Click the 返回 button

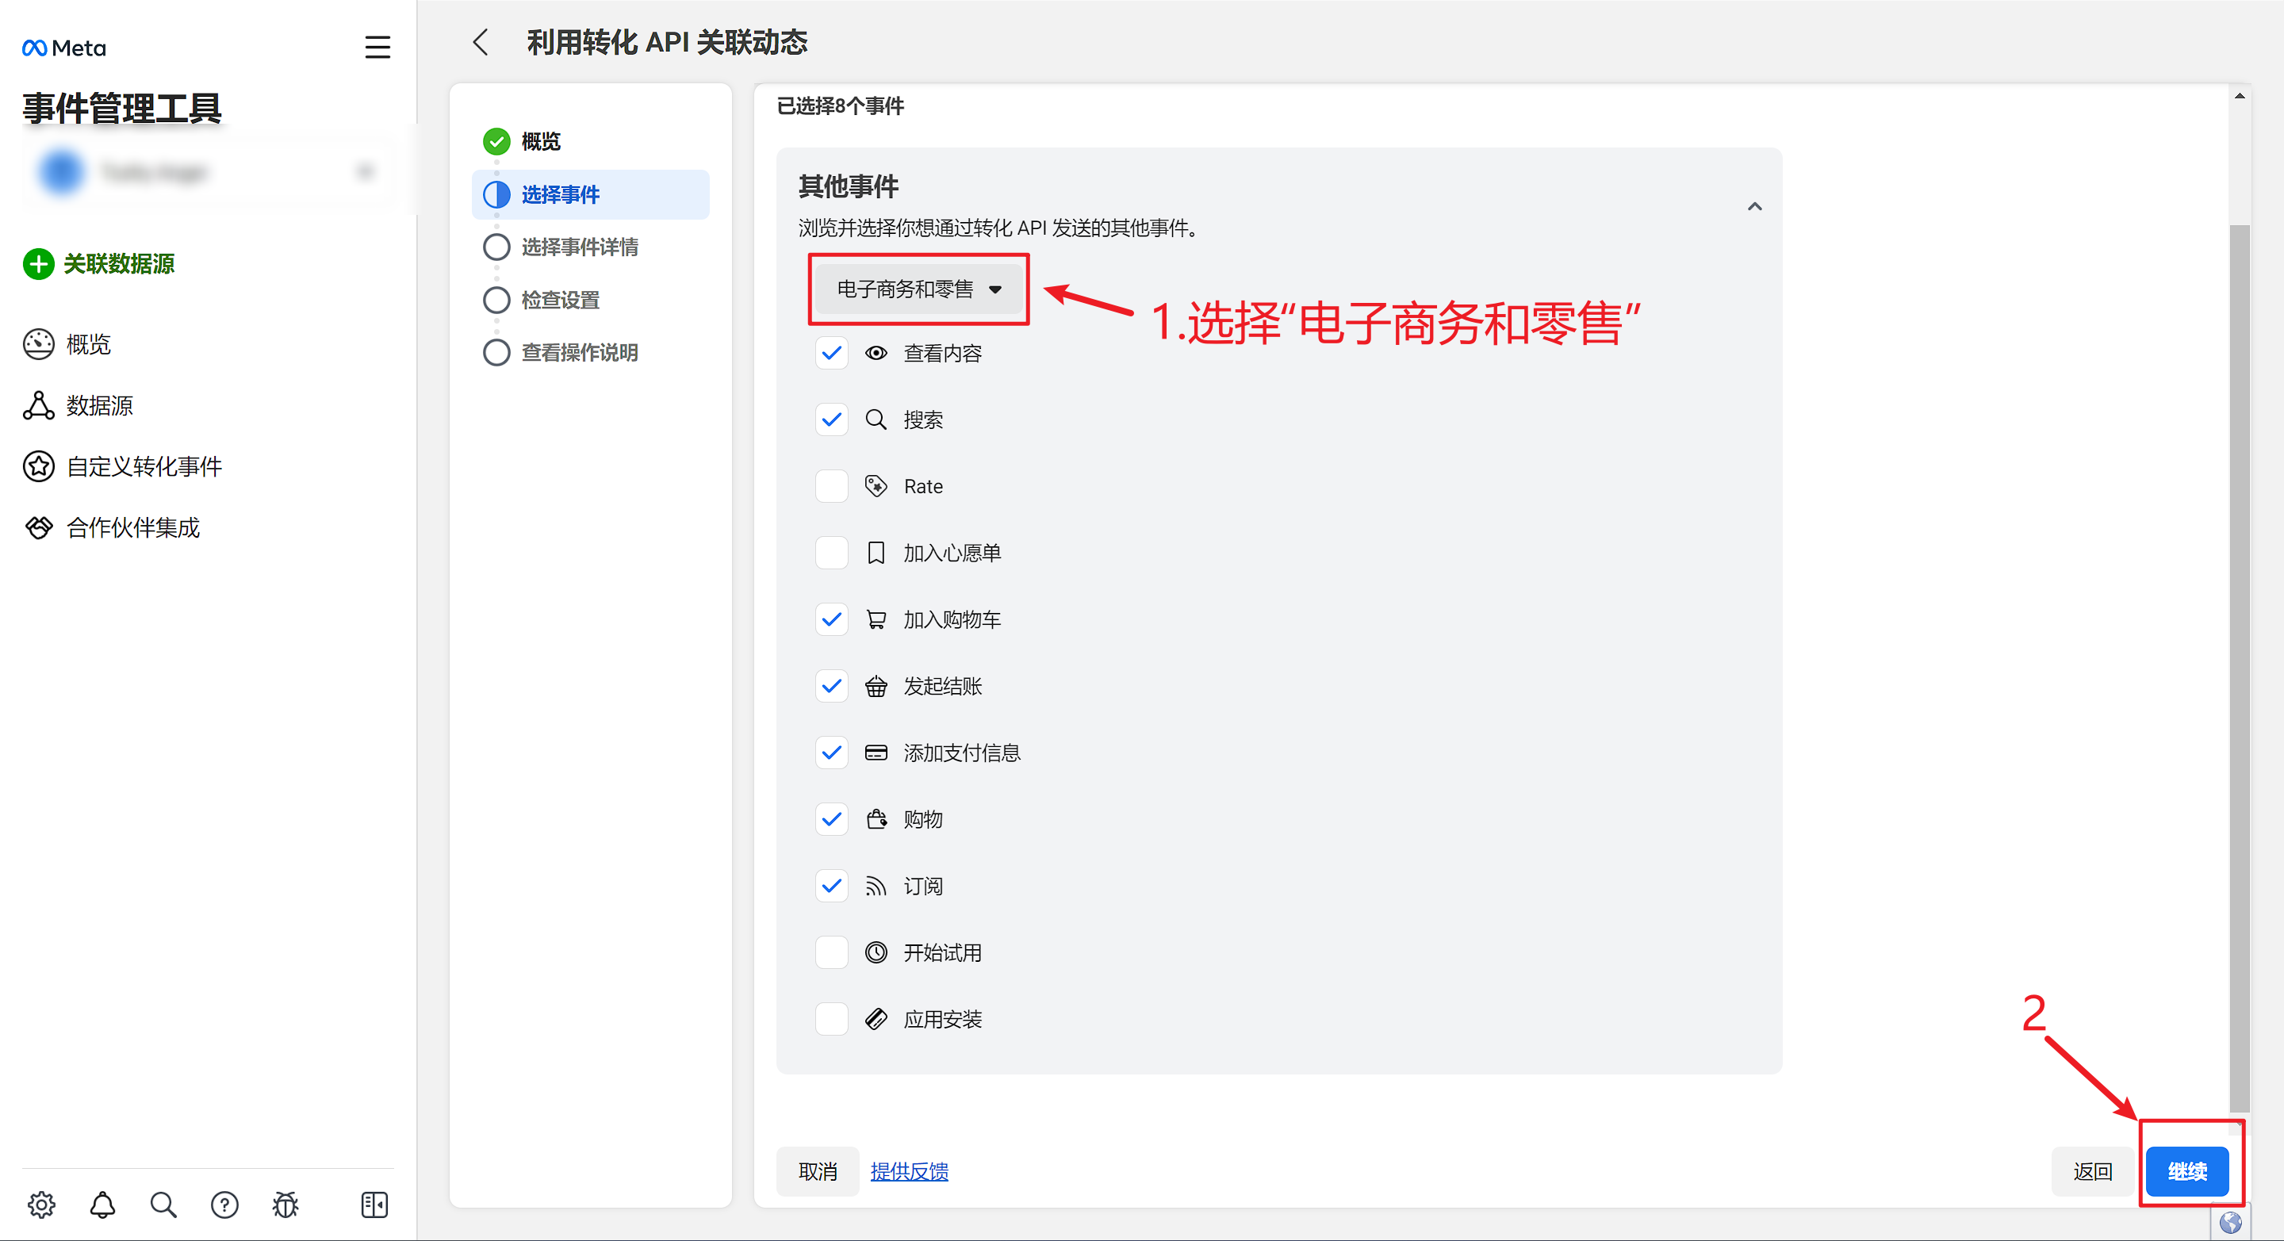(2093, 1171)
